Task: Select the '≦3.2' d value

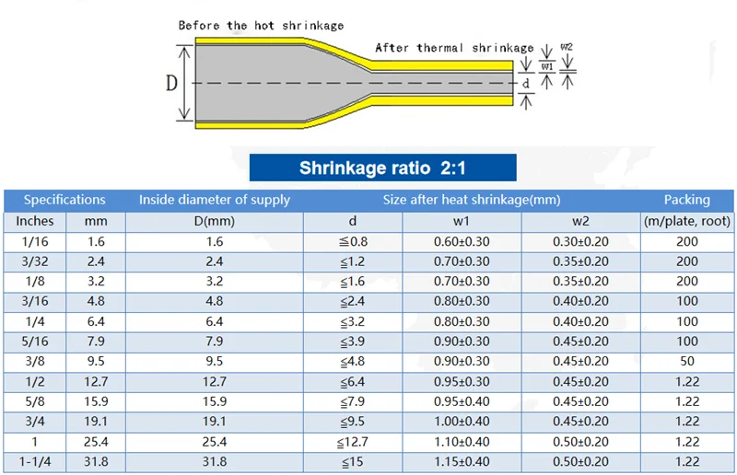Action: 353,321
